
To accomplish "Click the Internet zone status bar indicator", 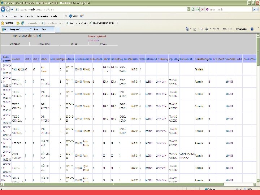I will [x=210, y=189].
